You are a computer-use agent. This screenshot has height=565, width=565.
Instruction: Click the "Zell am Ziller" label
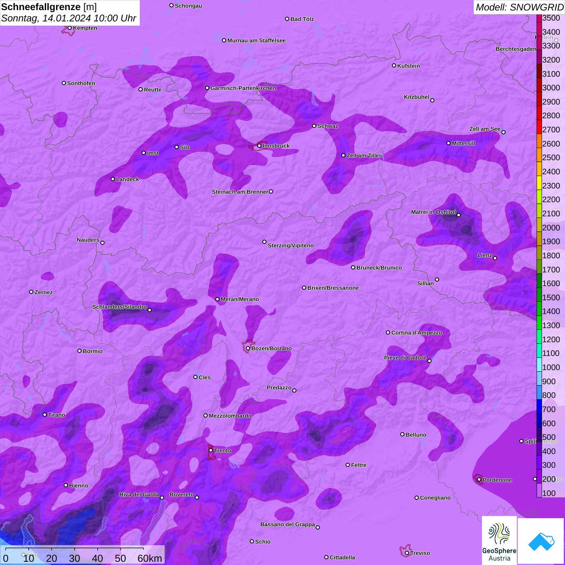coord(364,155)
